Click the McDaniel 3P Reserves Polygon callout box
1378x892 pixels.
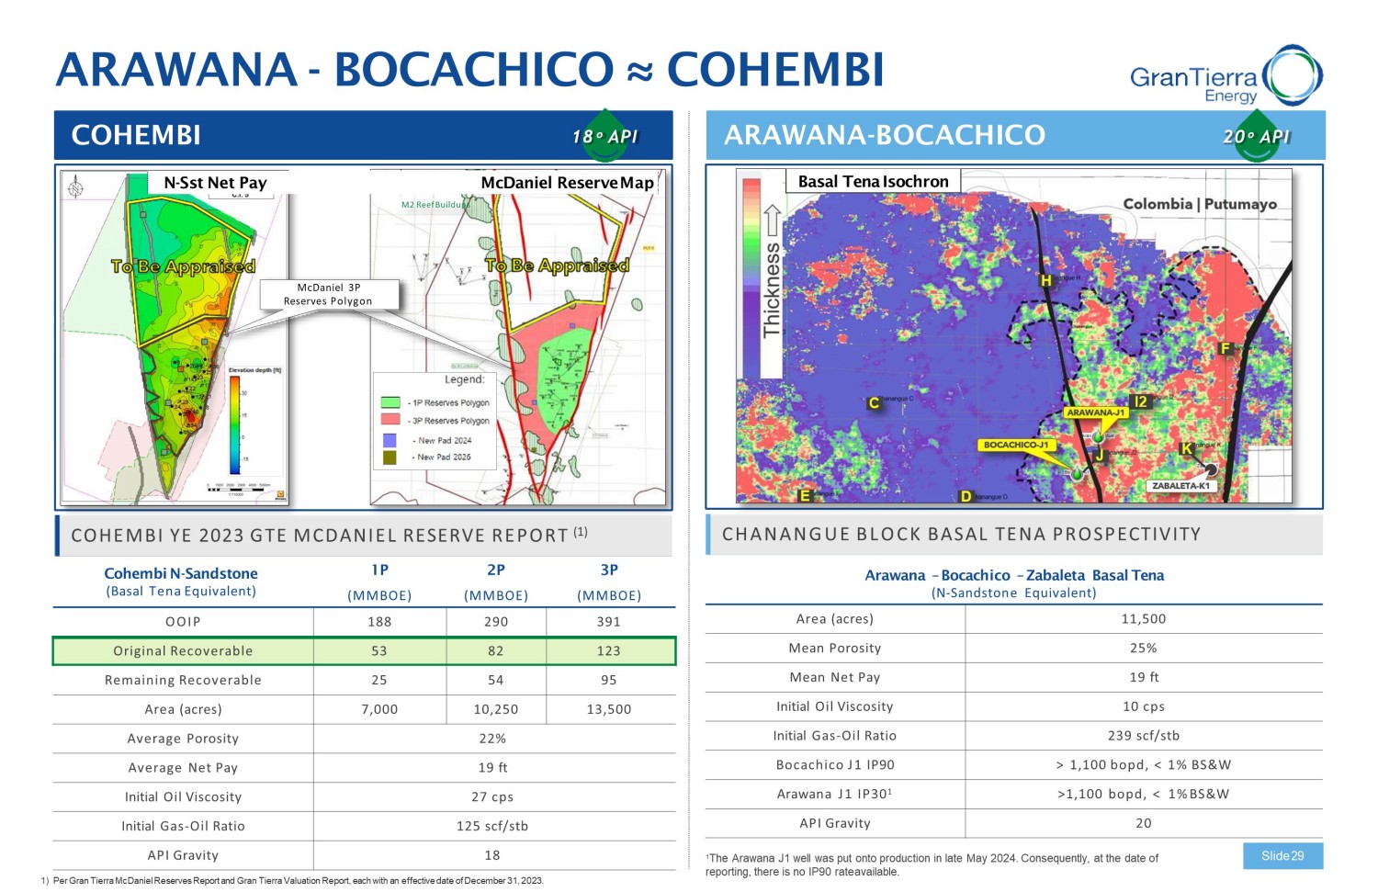pos(329,294)
